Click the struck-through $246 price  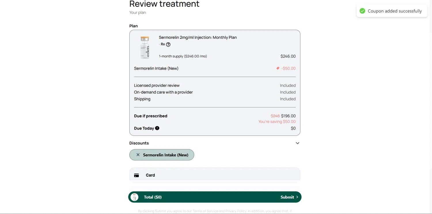tap(275, 116)
